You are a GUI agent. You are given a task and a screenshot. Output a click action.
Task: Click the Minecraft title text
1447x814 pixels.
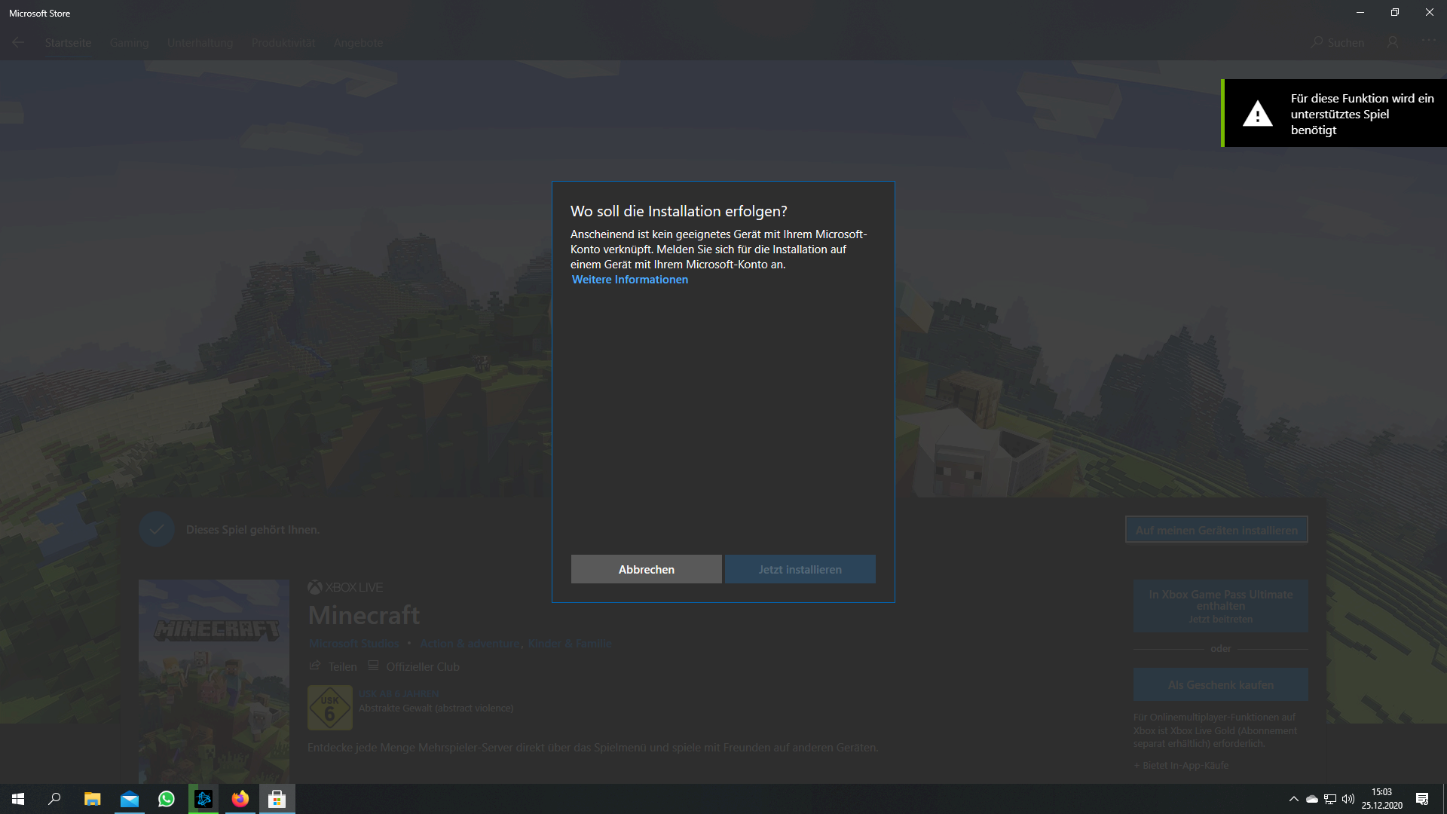364,615
